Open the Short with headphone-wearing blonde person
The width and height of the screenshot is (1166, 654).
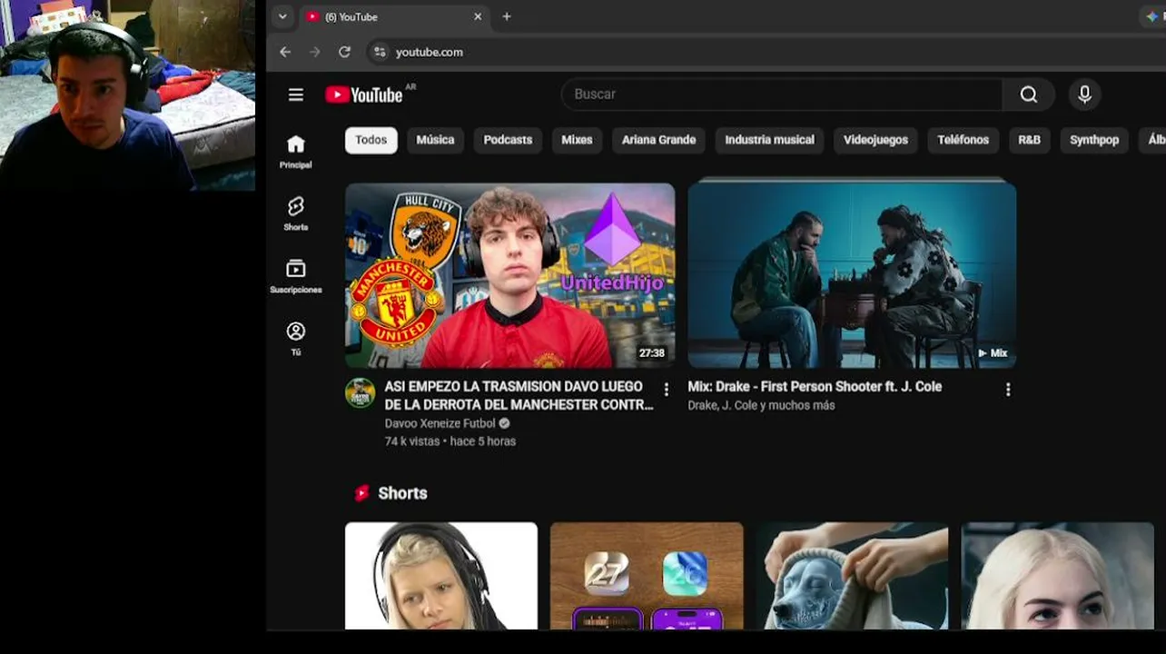click(x=441, y=576)
